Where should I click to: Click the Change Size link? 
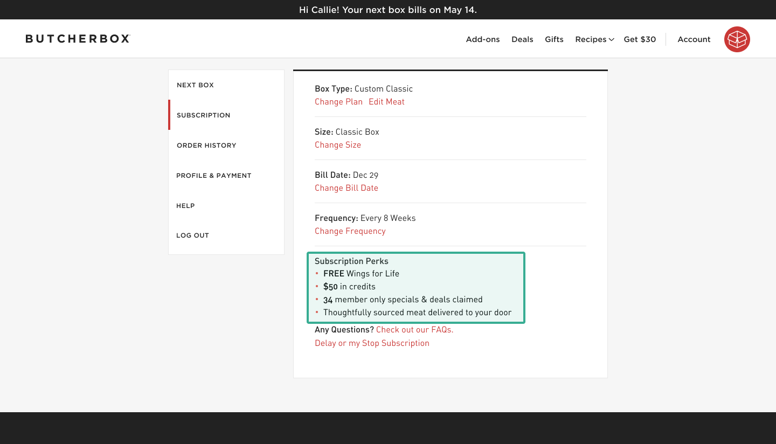338,145
